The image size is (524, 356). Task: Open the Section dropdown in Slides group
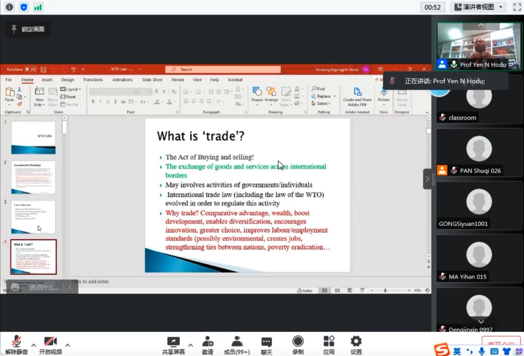(71, 104)
